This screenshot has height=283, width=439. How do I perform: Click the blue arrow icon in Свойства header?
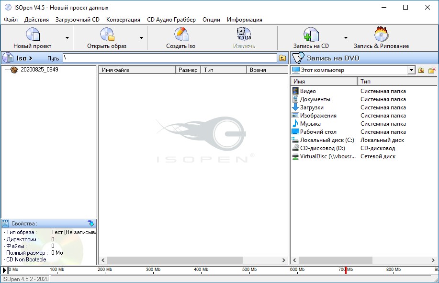pyautogui.click(x=91, y=224)
